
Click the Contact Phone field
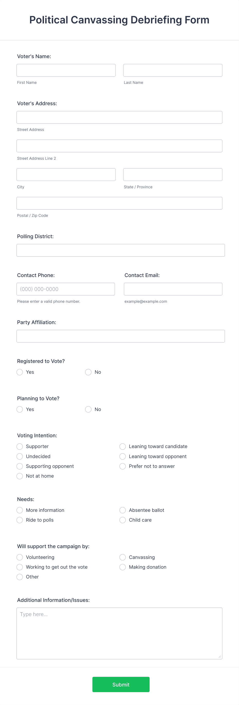[x=66, y=289]
